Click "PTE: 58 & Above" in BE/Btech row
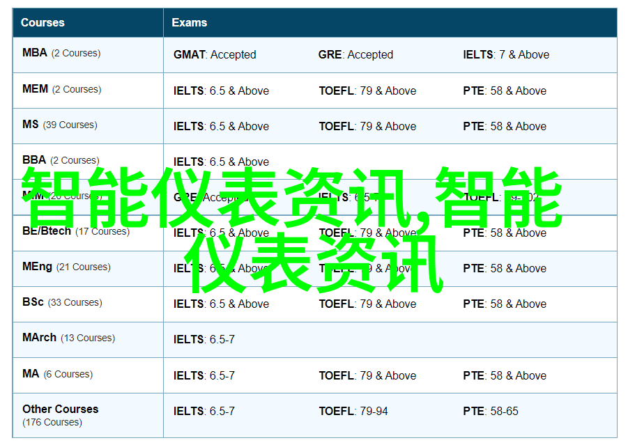This screenshot has width=628, height=445. [505, 233]
